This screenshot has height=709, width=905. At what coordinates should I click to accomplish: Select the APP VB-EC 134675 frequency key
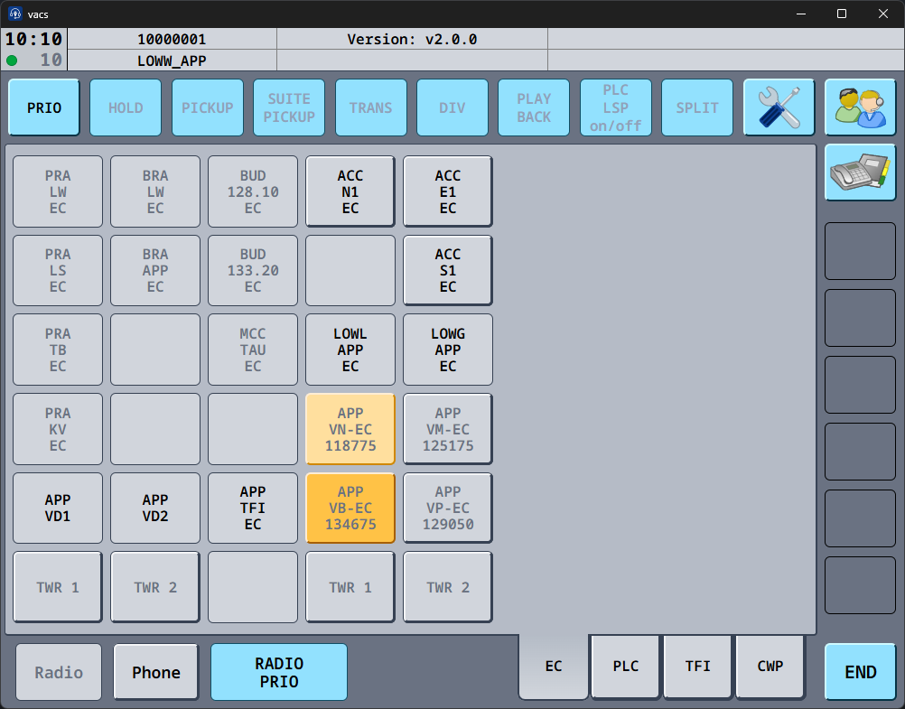350,508
